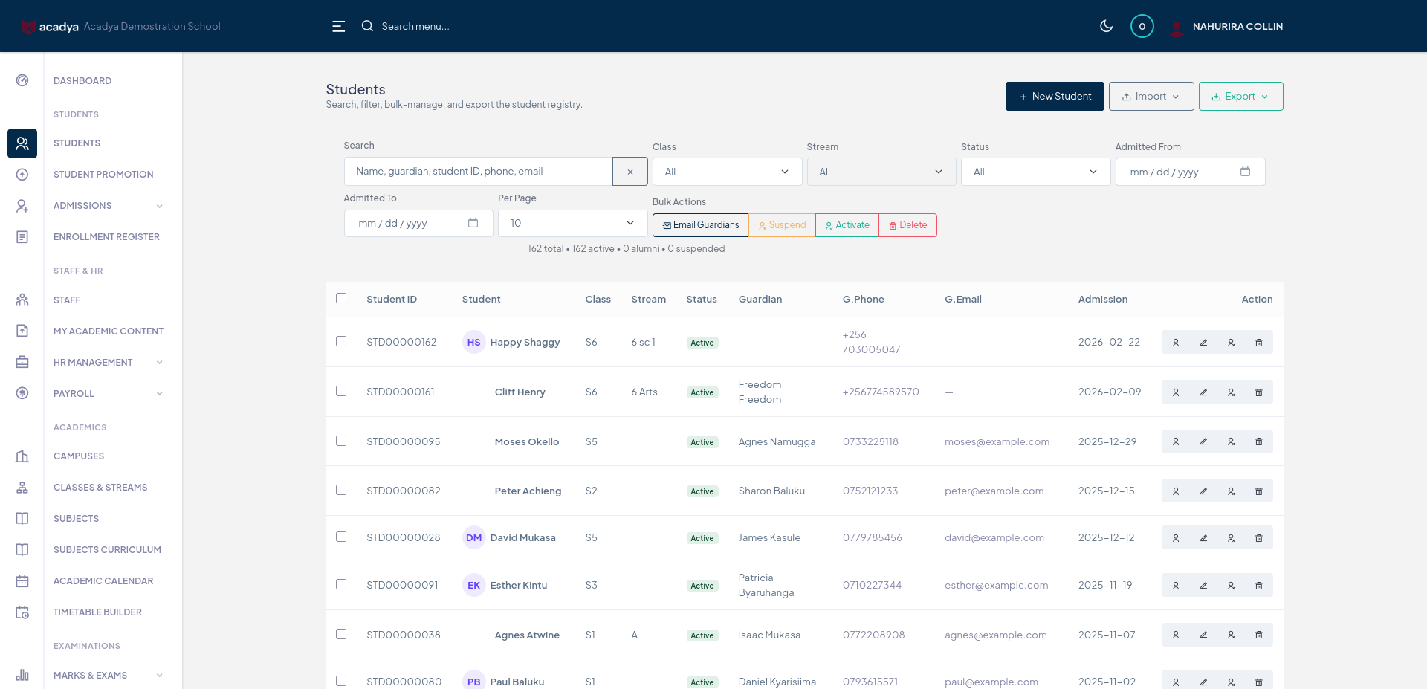Check the box for student STD00000162
Viewport: 1427px width, 689px height.
point(341,341)
